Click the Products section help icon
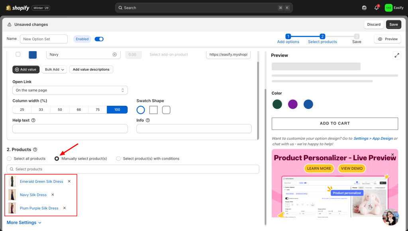This screenshot has height=231, width=408. [35, 150]
